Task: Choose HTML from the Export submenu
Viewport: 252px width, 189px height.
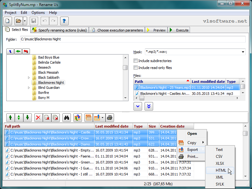Action: [221, 170]
